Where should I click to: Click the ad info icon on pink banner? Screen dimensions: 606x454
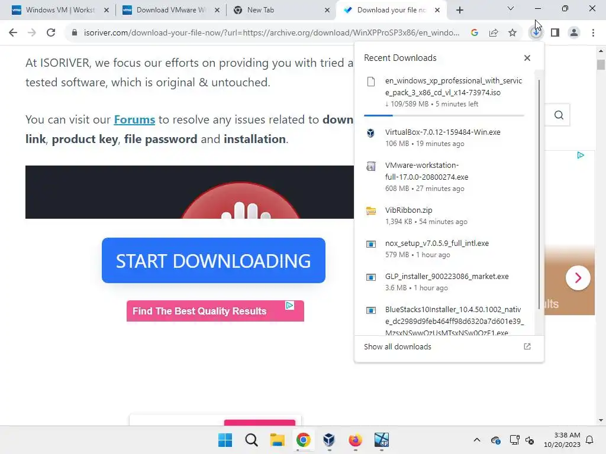point(289,306)
